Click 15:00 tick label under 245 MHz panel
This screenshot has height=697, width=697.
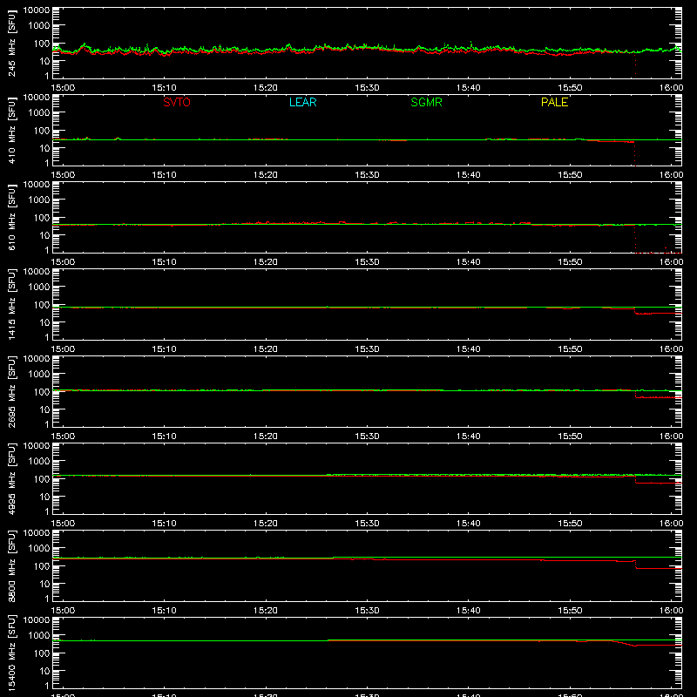[x=63, y=88]
